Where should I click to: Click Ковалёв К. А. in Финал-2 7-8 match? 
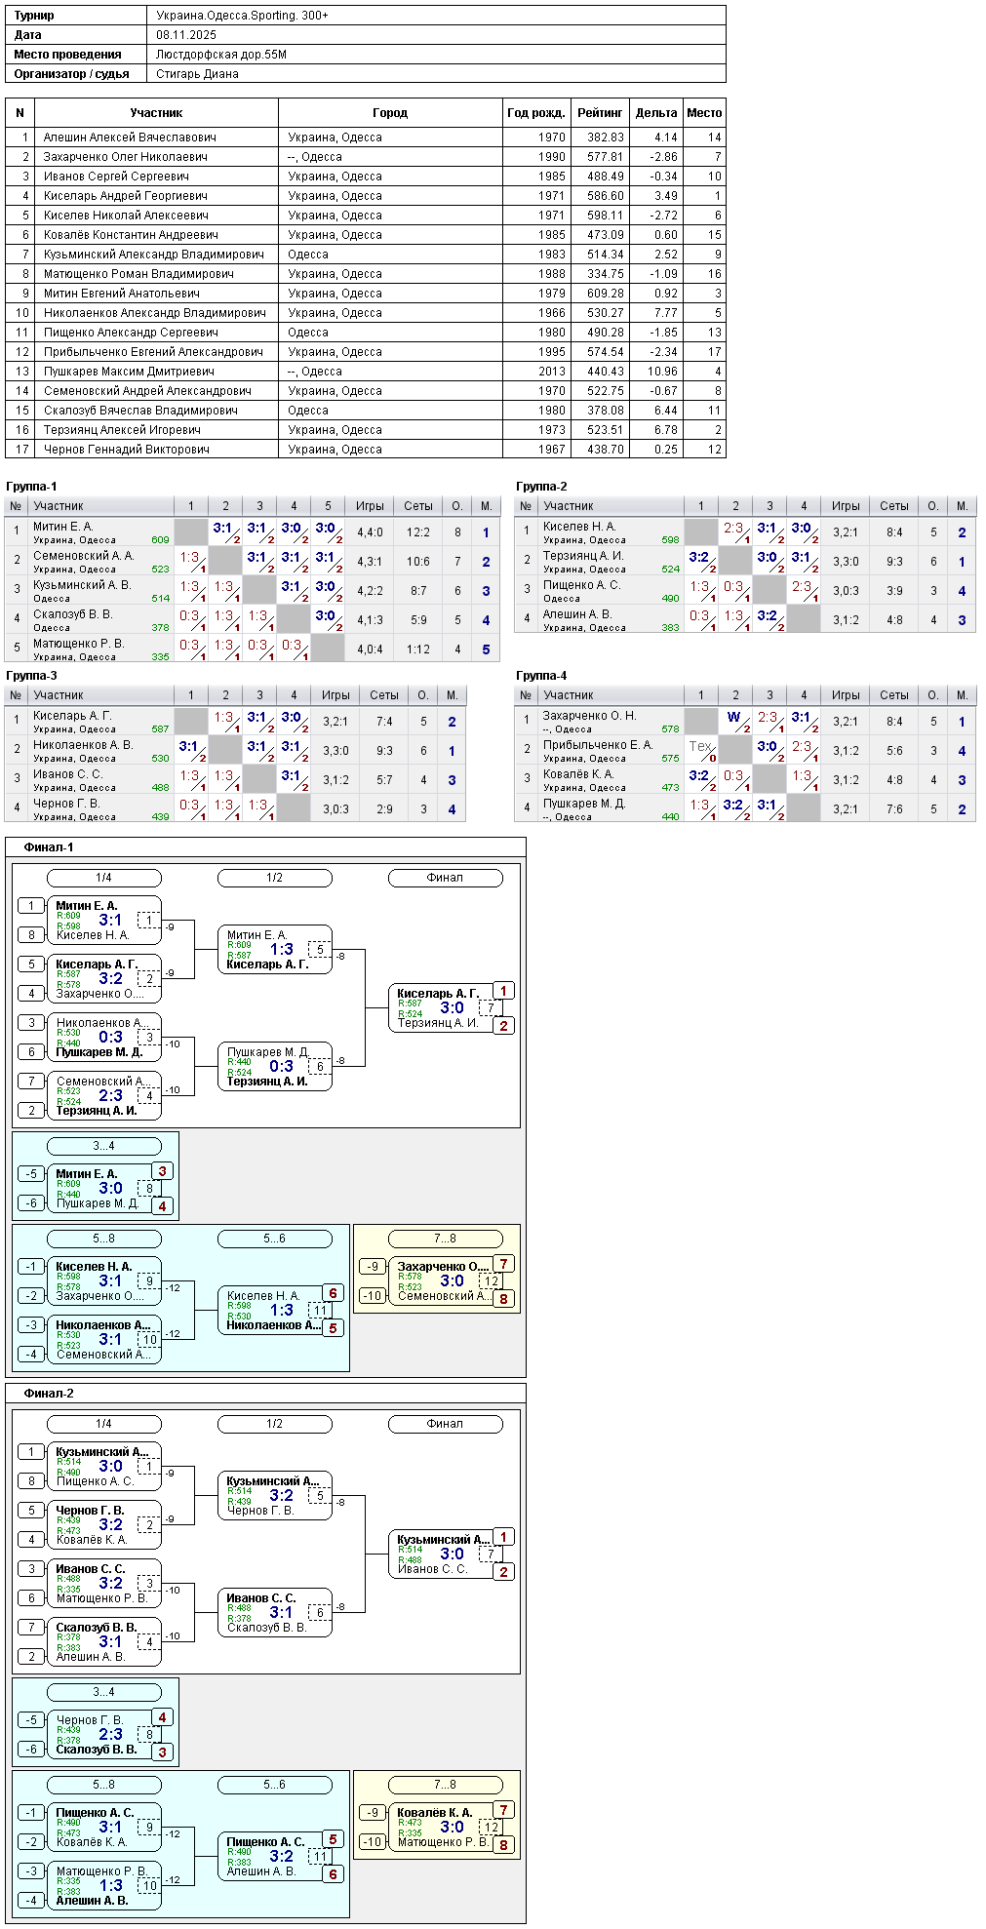click(x=434, y=1813)
